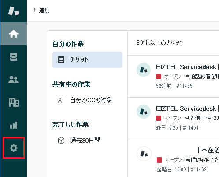Viewport: 219px width, 177px height.
Task: Click the Zendesk logo in the sidebar
Action: (14, 11)
